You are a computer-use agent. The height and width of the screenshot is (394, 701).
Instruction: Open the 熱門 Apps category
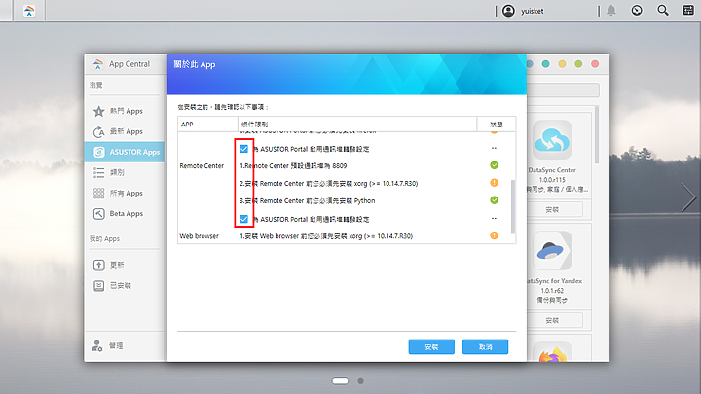pyautogui.click(x=125, y=111)
